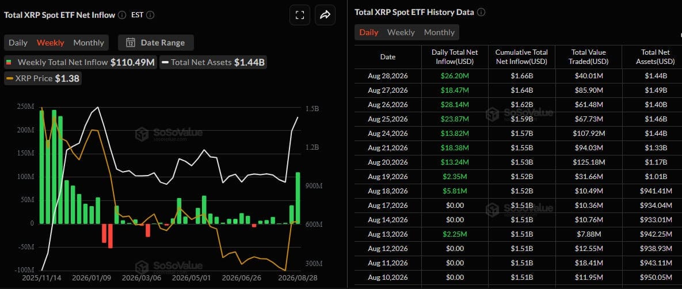Click the $125.18M value traded cell
The image size is (682, 289).
589,162
